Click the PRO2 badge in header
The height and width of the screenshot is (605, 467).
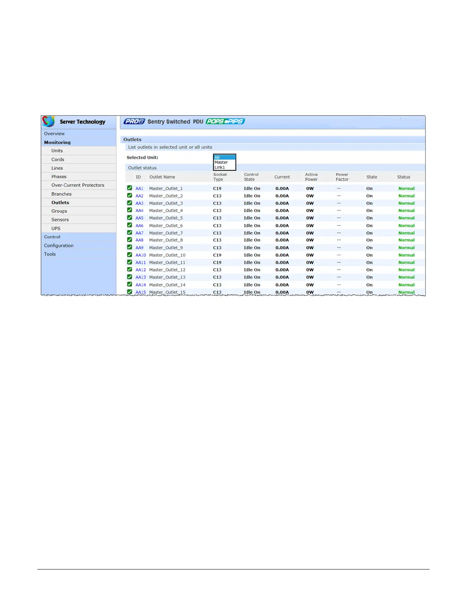[x=134, y=121]
